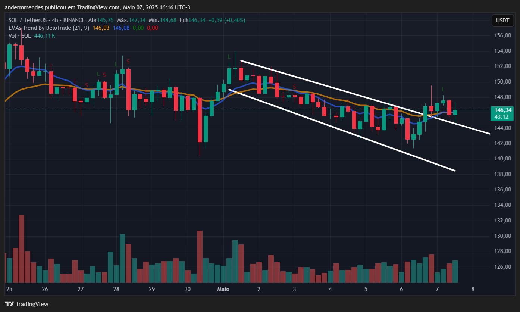Click the green L signal marker near May 7
520x312 pixels.
443,89
